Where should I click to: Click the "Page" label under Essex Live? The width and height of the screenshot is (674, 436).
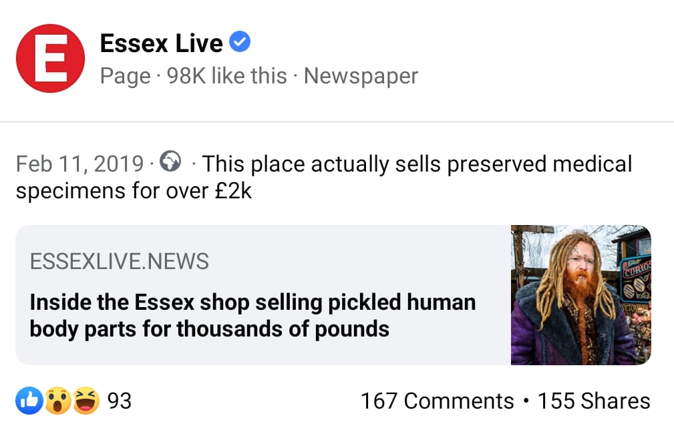125,76
